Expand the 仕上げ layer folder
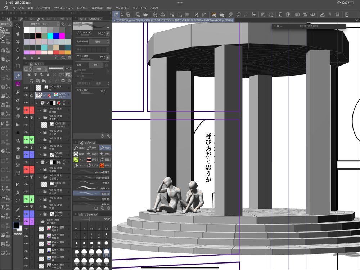This screenshot has width=360, height=270. point(40,132)
